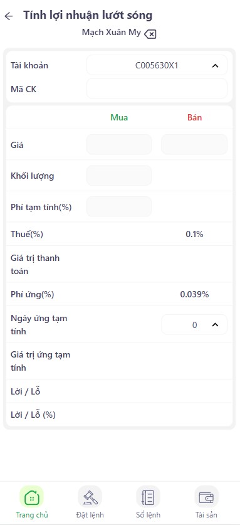Click the Bán column header

point(194,117)
